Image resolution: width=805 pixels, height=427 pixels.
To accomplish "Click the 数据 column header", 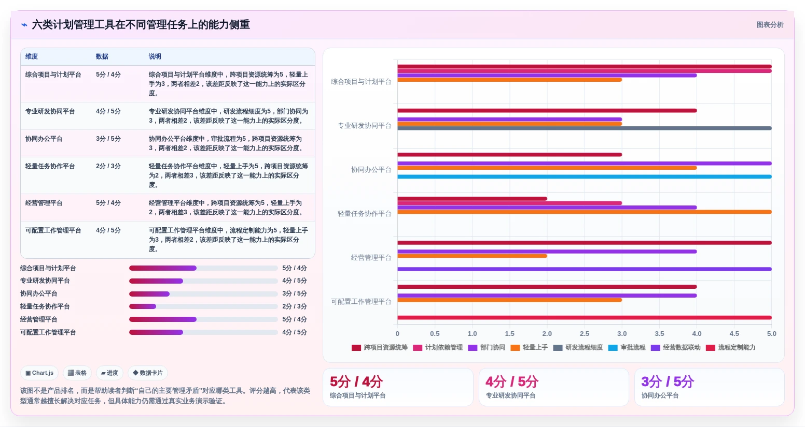I will click(x=102, y=56).
